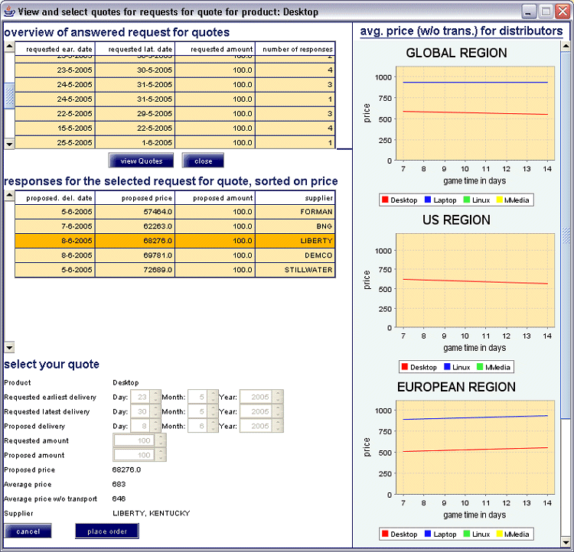This screenshot has height=552, width=574.
Task: Click Desktop red legend swatch in Global Region
Action: tap(385, 200)
